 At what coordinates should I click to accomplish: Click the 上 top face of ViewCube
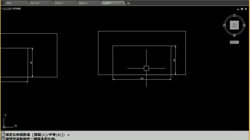coord(234,25)
